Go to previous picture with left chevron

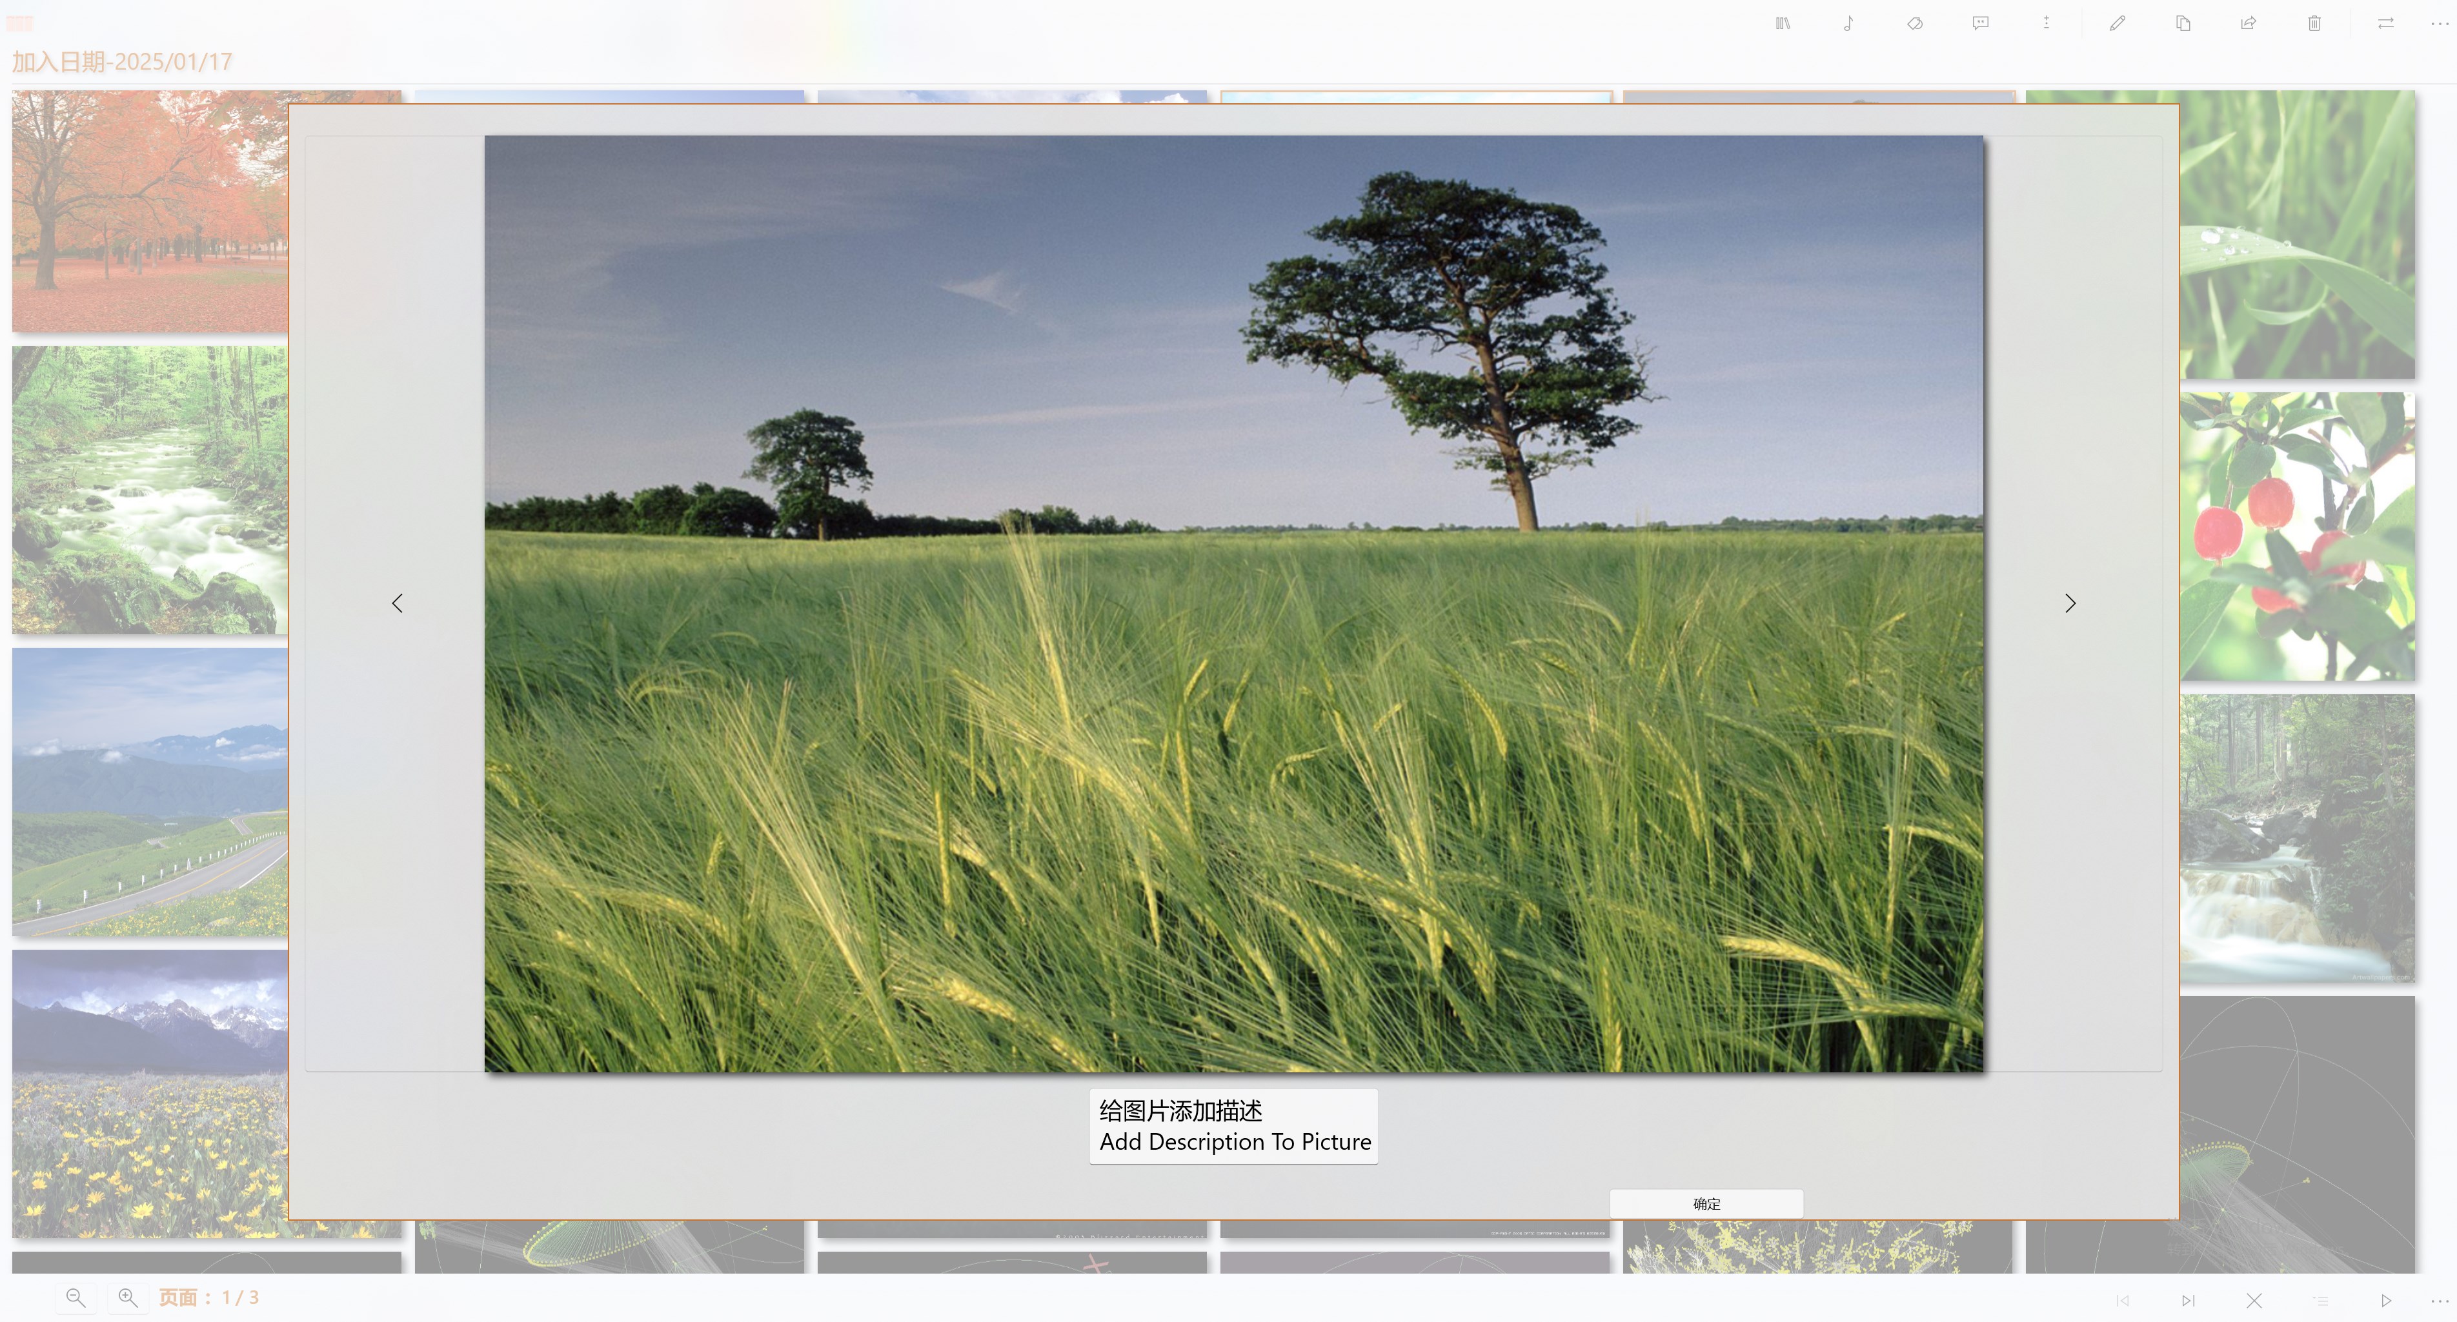click(398, 604)
